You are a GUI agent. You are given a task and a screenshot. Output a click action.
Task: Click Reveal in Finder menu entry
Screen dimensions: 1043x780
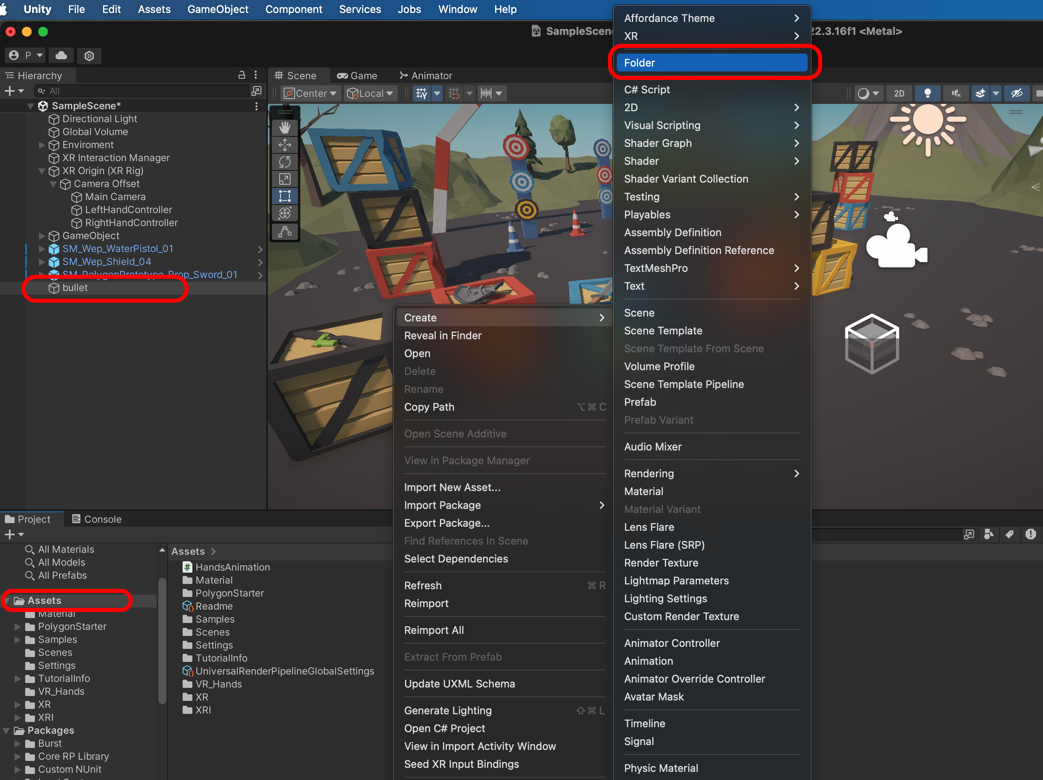[x=443, y=335]
